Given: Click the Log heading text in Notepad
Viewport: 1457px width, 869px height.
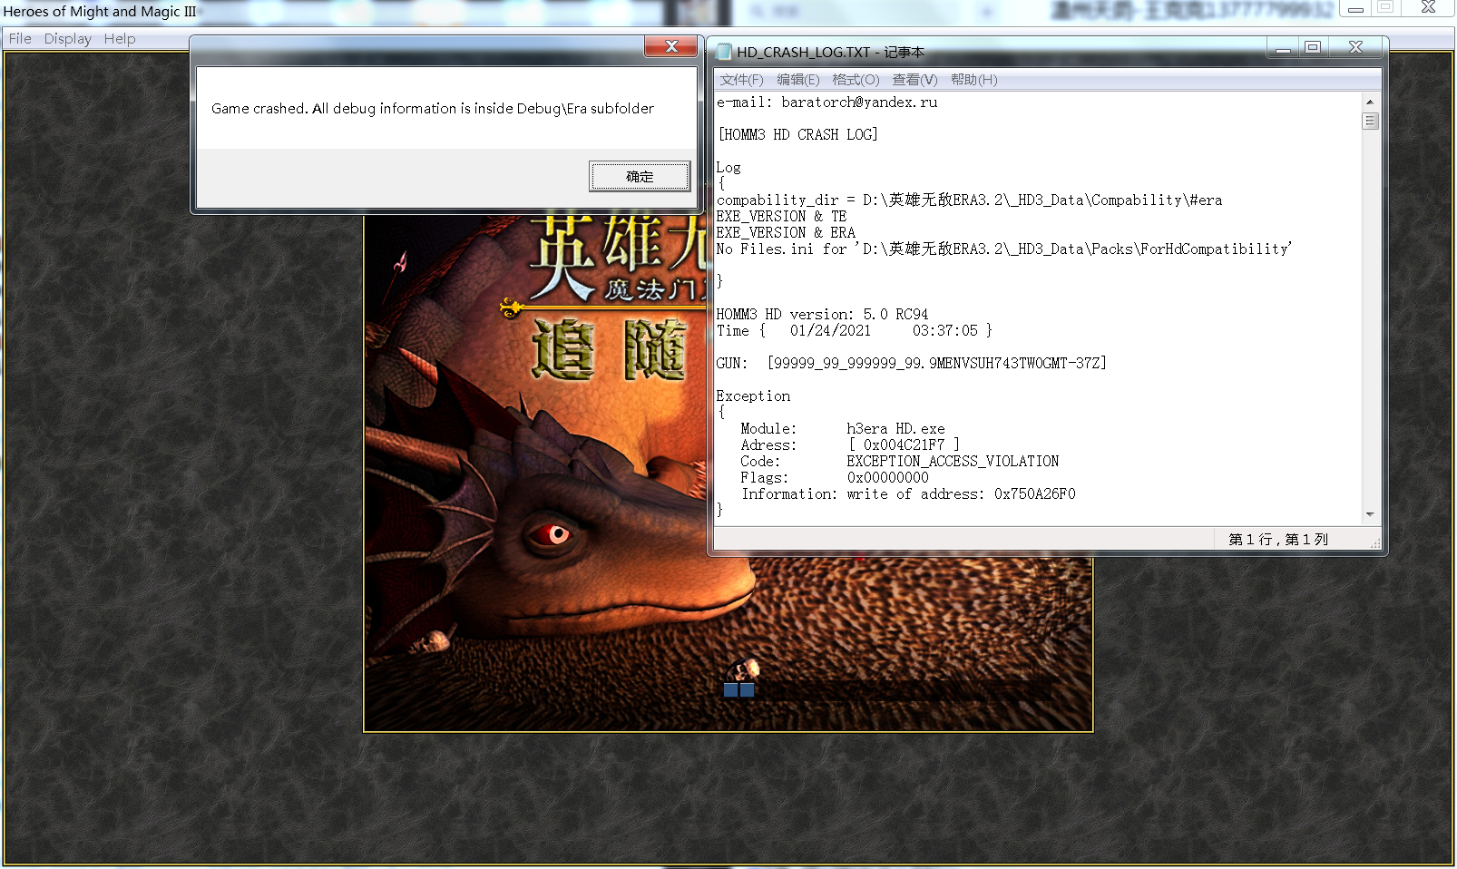Looking at the screenshot, I should [728, 168].
